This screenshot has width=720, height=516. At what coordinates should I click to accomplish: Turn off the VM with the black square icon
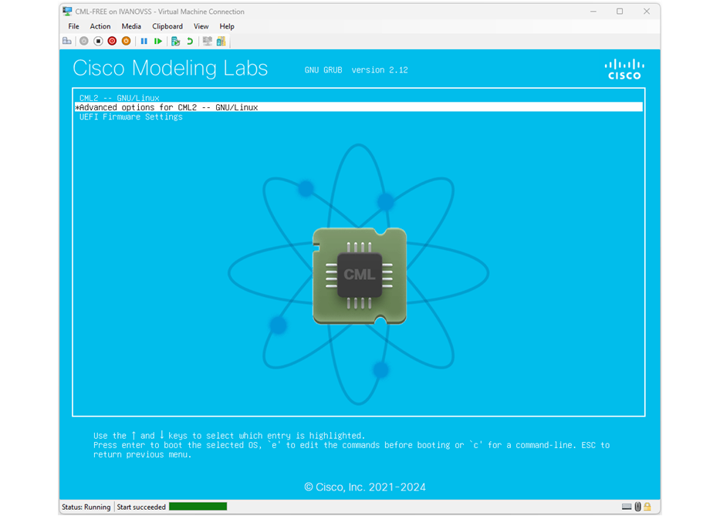[98, 42]
